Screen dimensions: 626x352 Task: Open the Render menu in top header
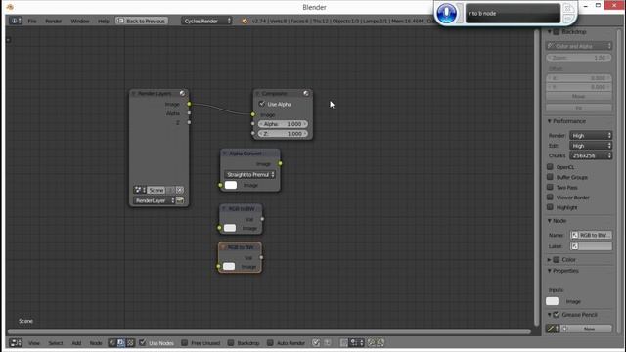53,21
